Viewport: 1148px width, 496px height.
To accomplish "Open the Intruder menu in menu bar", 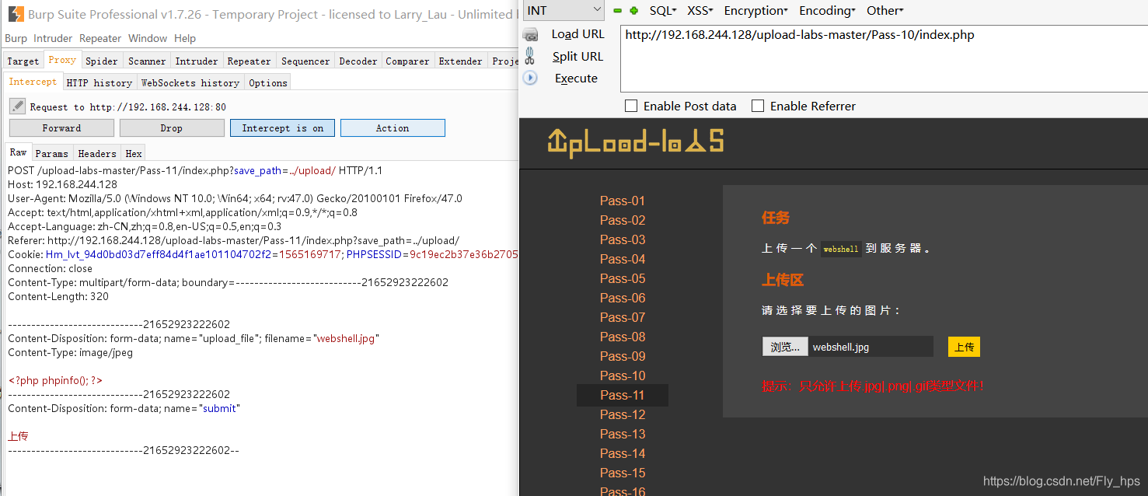I will coord(53,38).
